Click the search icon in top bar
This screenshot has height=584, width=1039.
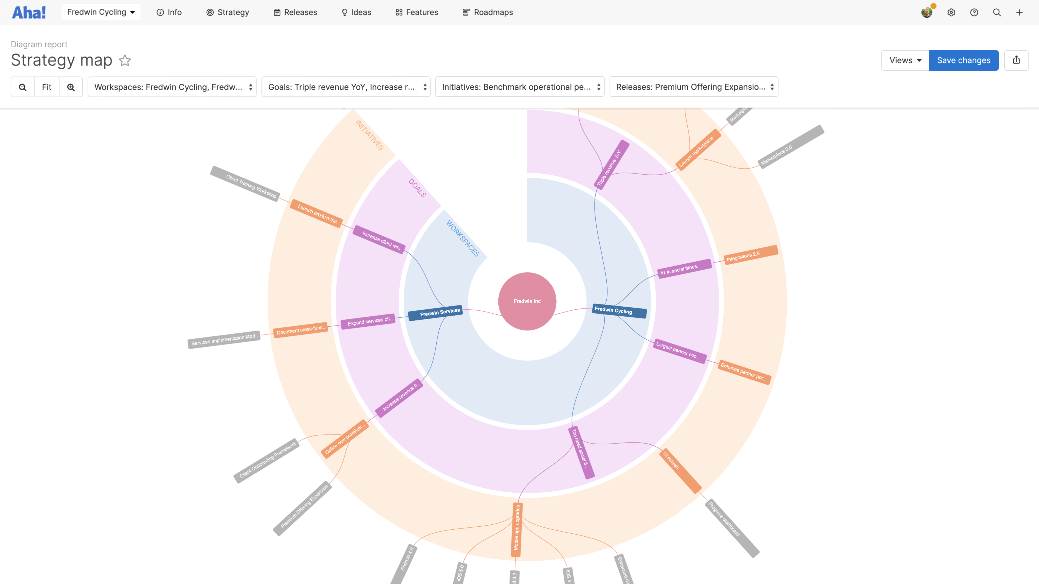pos(997,12)
